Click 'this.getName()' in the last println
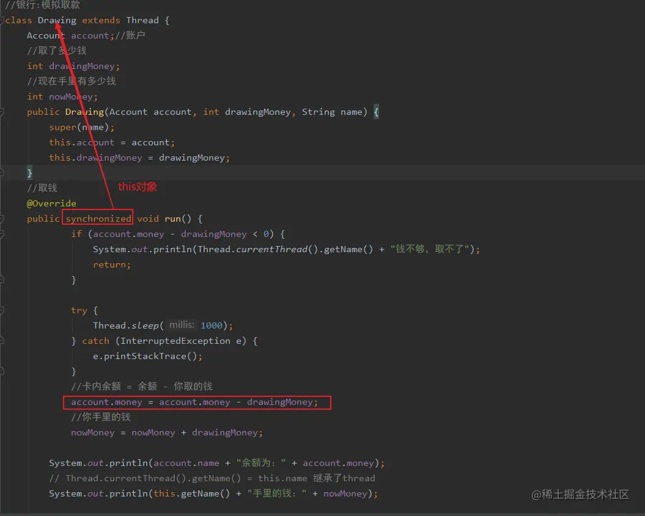The height and width of the screenshot is (516, 645). pos(192,493)
